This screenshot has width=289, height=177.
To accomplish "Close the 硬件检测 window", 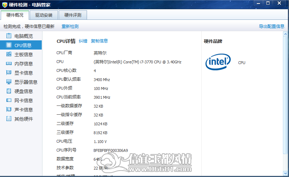I will [279, 3].
